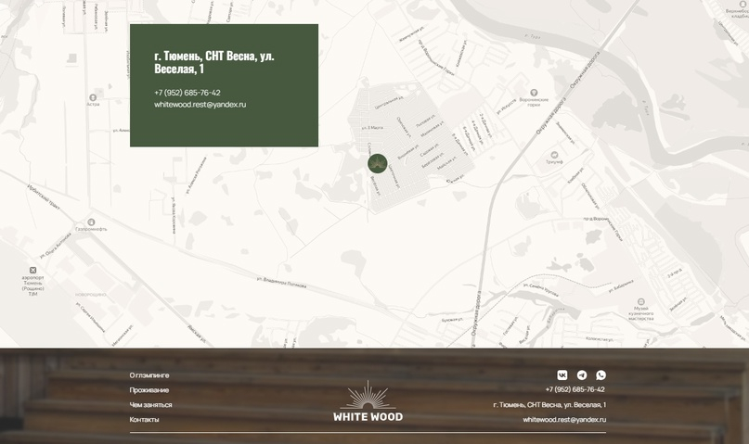Screen dimensions: 749x444
Task: Click the phone number in green card
Action: 187,93
